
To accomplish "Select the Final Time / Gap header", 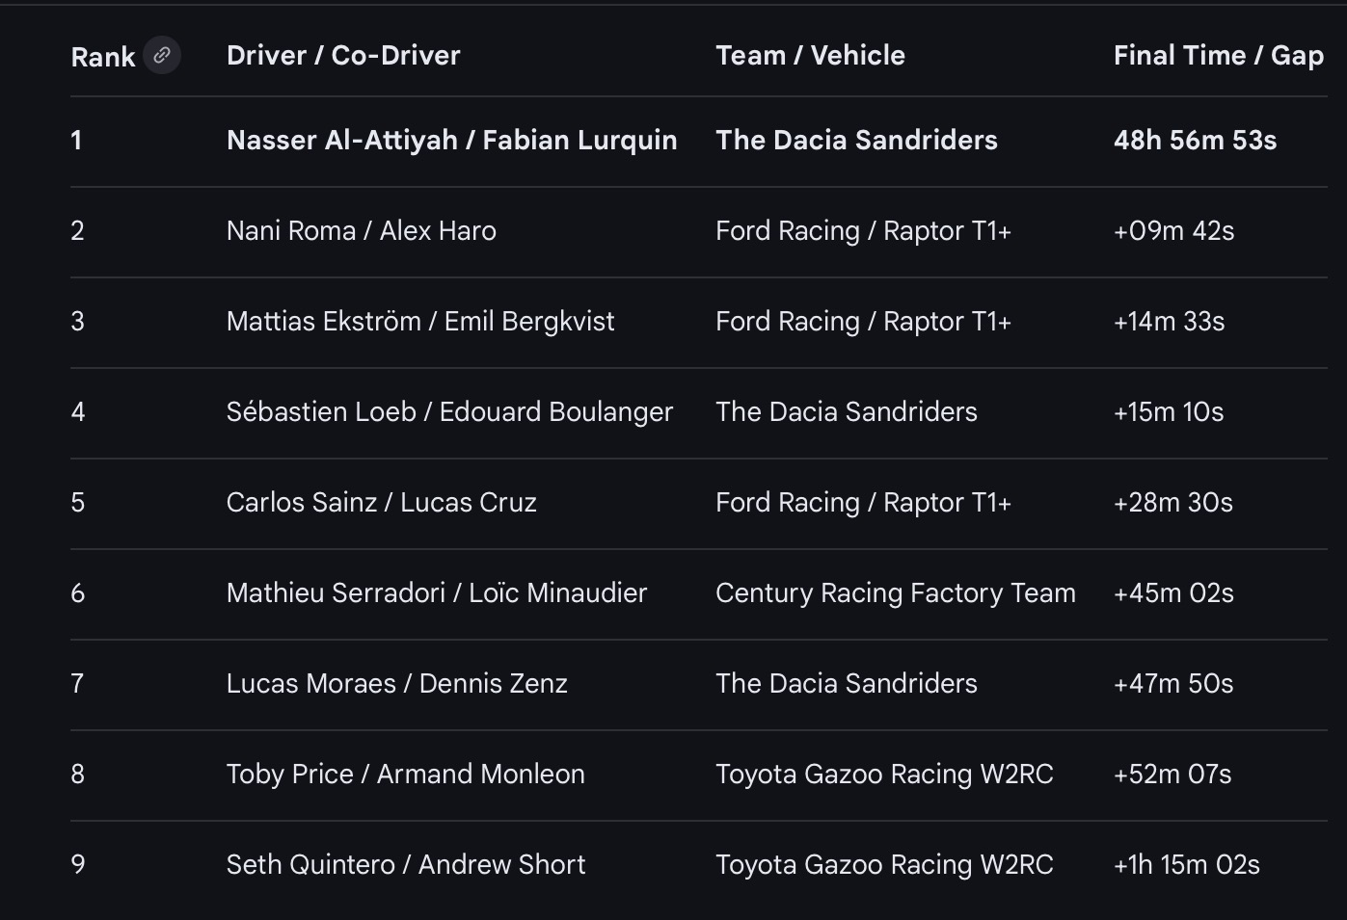I will [1218, 55].
